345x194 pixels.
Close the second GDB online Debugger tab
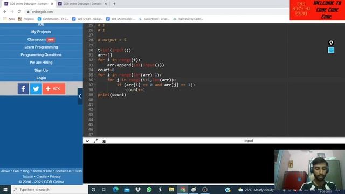tap(106, 4)
